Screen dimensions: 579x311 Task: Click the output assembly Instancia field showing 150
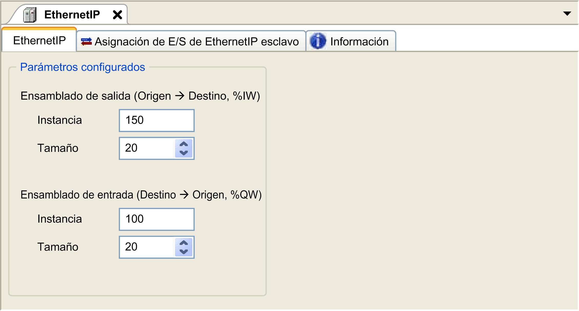156,120
